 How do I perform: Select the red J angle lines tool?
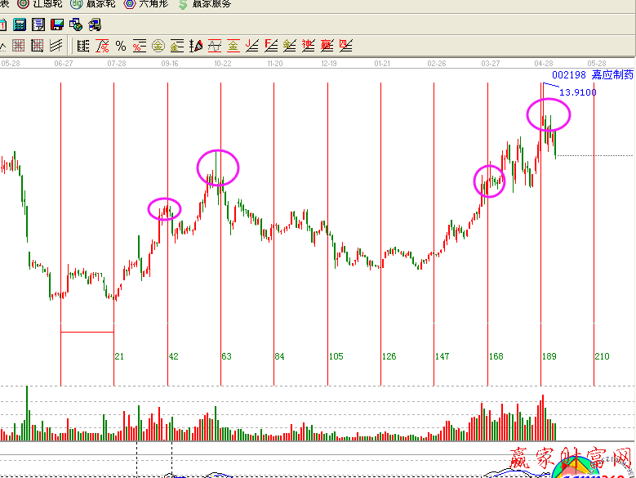pos(252,45)
